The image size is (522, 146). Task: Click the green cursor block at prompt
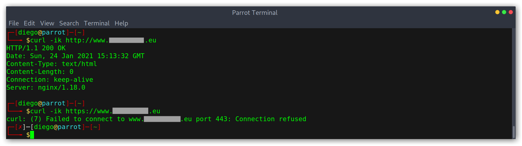[x=32, y=135]
